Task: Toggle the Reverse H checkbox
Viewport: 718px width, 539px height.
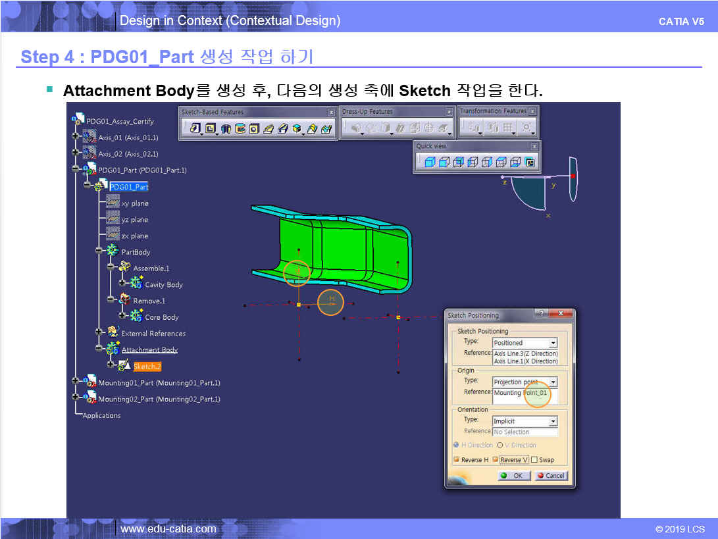Action: click(455, 460)
